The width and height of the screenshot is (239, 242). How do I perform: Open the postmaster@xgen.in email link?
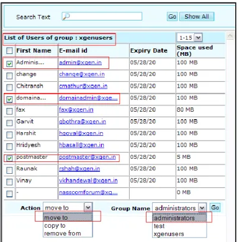tap(88, 157)
